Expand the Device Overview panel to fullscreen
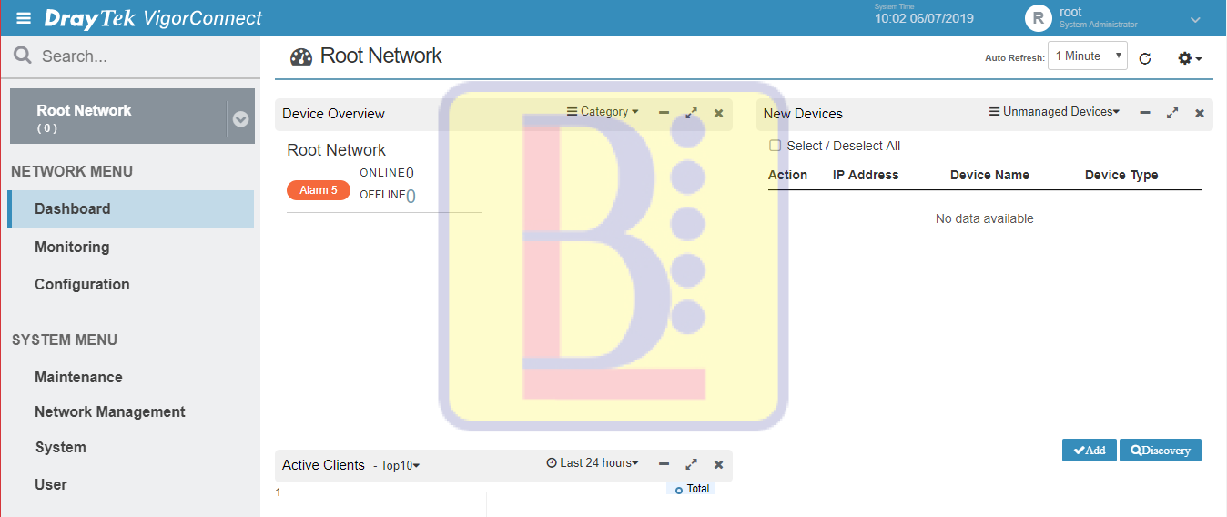 (x=692, y=113)
